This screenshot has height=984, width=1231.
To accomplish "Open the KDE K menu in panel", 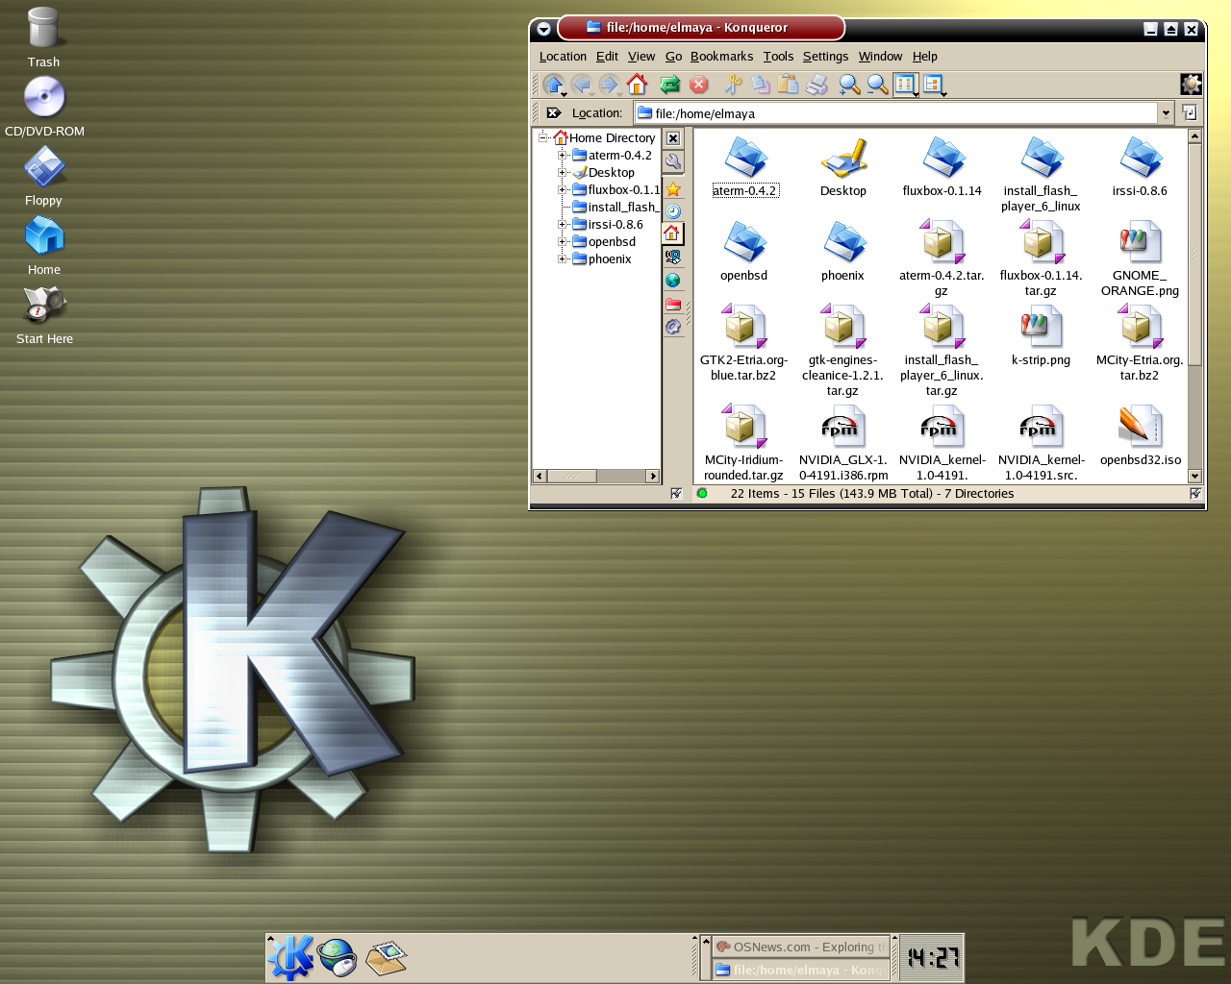I will (x=290, y=957).
